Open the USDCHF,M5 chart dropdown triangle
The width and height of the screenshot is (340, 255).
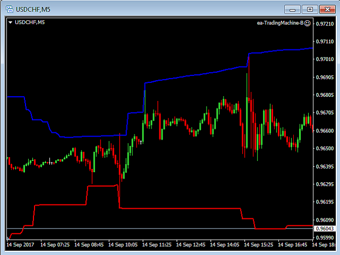(x=10, y=22)
